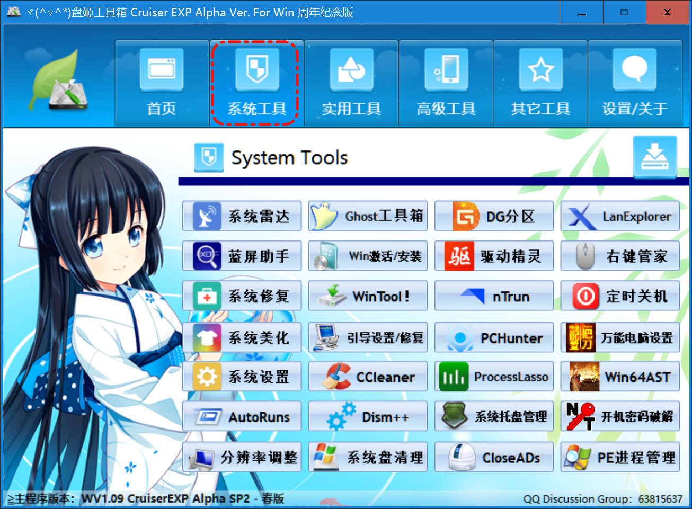This screenshot has height=509, width=692.
Task: Click the System Tools heading text
Action: [289, 158]
